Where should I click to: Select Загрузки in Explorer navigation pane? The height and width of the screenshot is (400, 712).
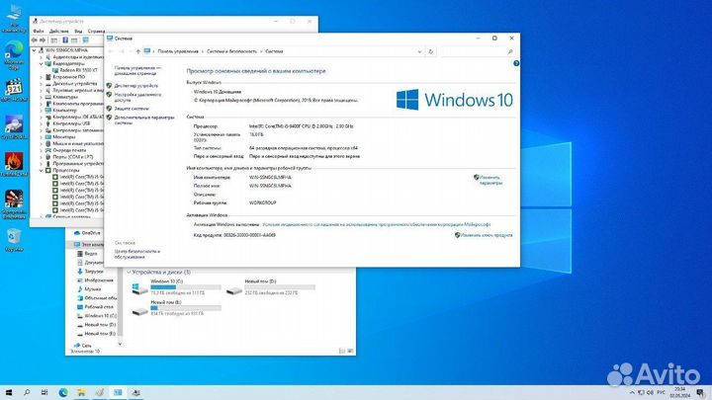tap(90, 272)
